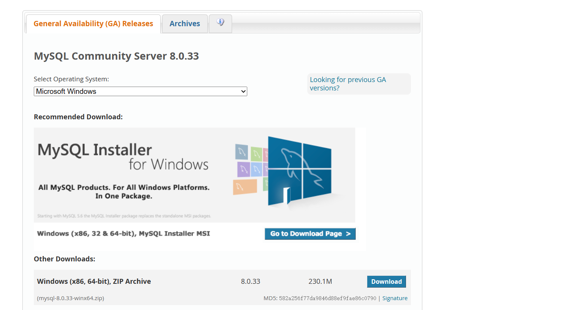Click the 'Recommended Download:' label
Viewport: 564px width, 310px height.
[78, 117]
